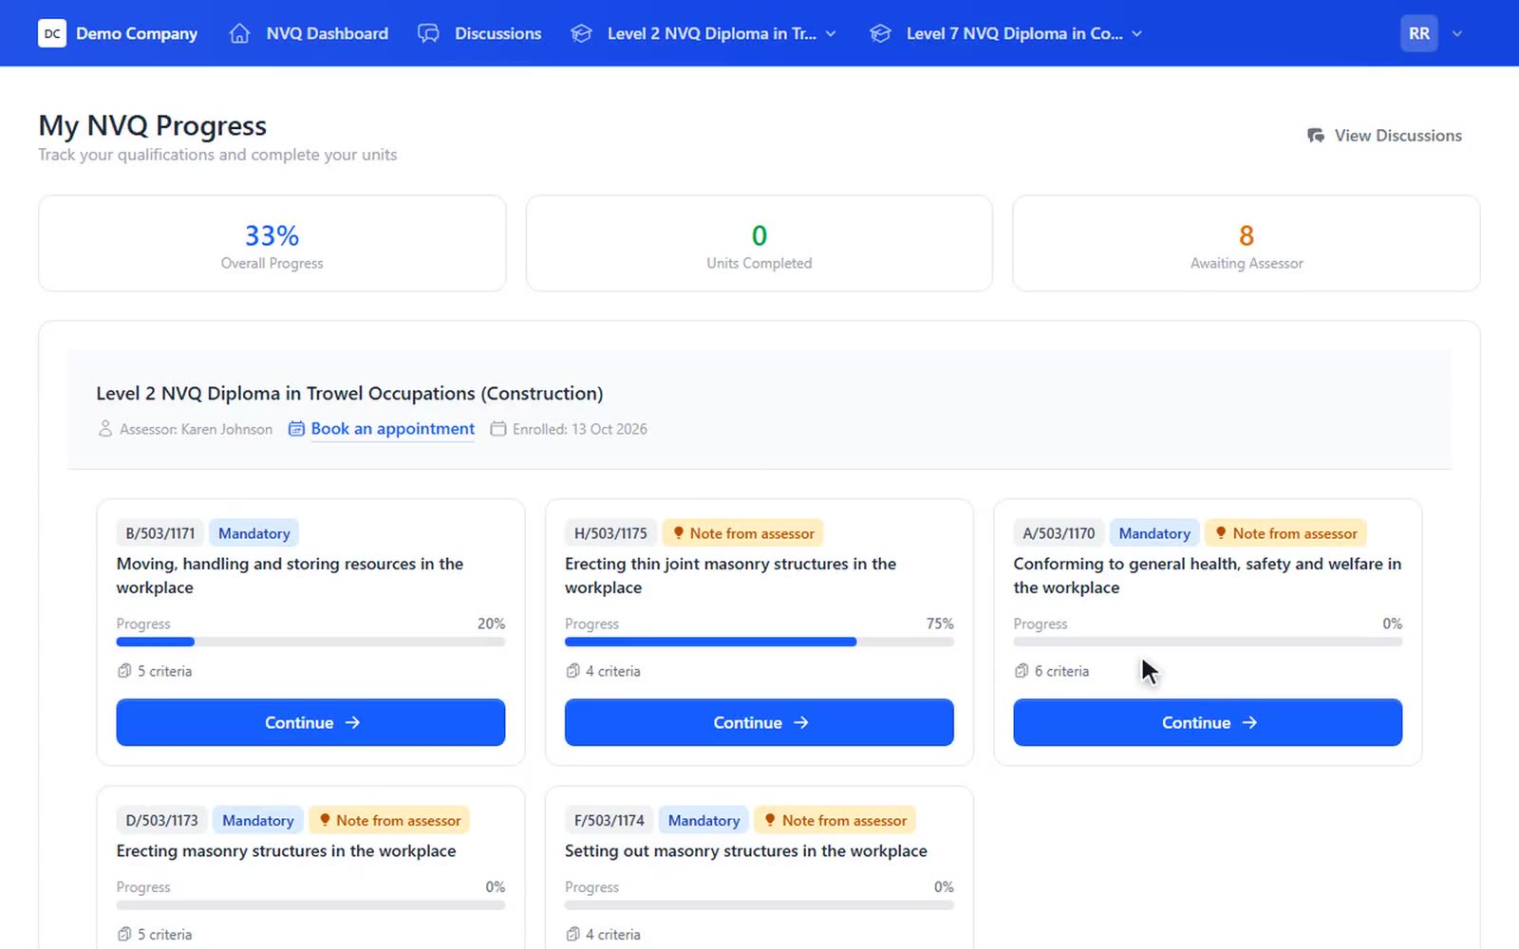Click the calendar icon beside Book an appointment
This screenshot has width=1519, height=949.
coord(296,429)
